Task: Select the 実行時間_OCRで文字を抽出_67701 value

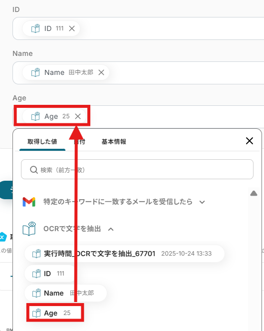Action: tap(124, 254)
